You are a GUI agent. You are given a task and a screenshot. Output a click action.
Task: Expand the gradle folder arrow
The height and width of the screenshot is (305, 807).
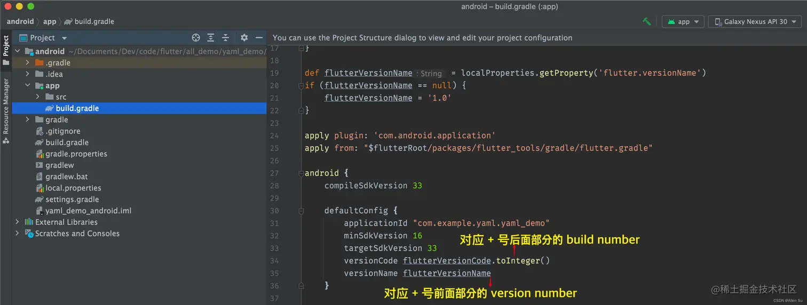click(x=27, y=120)
